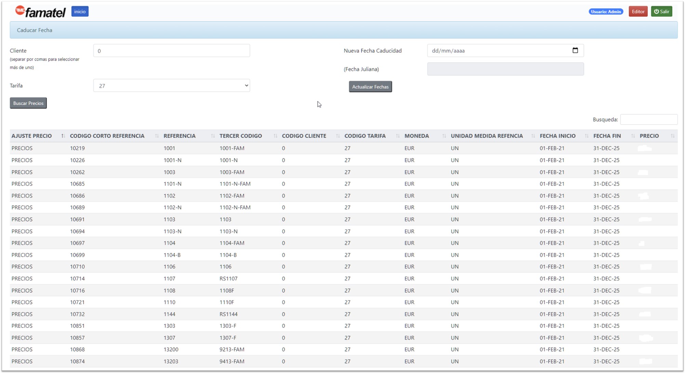Screen dimensions: 685x374
Task: Click tercer codigo 1101-N-FAM
Action: tap(235, 184)
